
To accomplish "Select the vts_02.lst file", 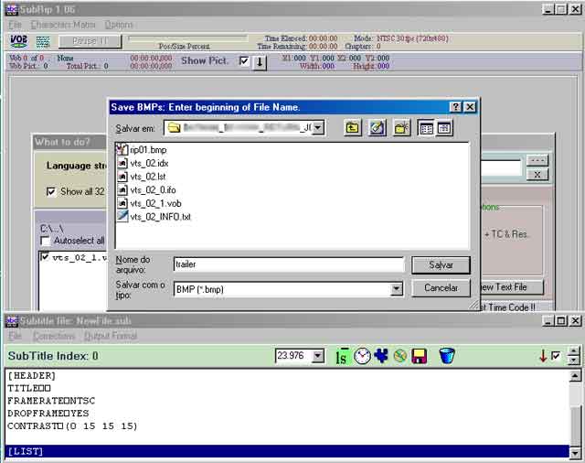I will coord(142,177).
